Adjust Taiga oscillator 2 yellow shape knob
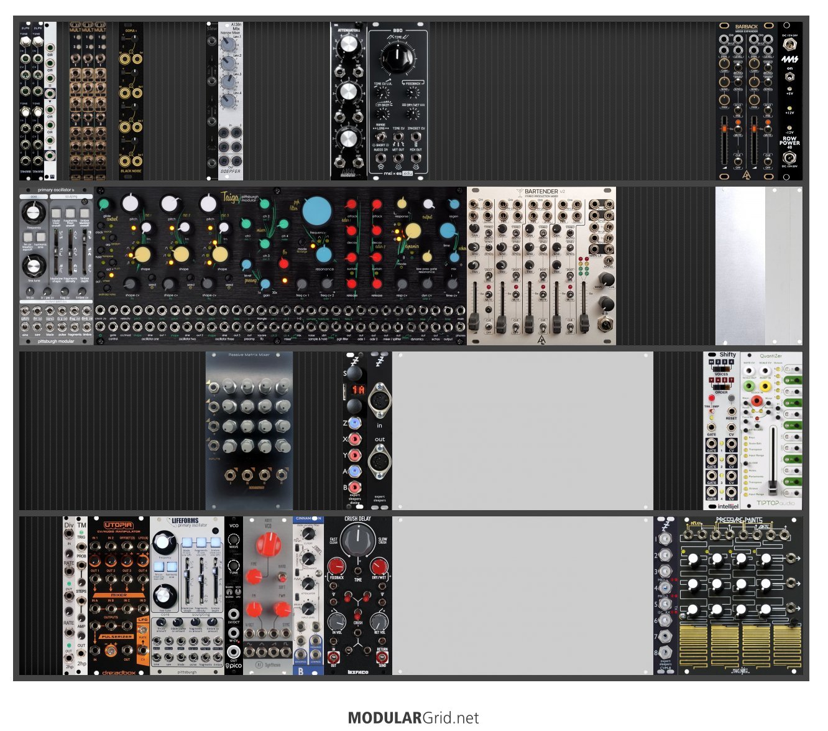The image size is (828, 731). (x=181, y=254)
